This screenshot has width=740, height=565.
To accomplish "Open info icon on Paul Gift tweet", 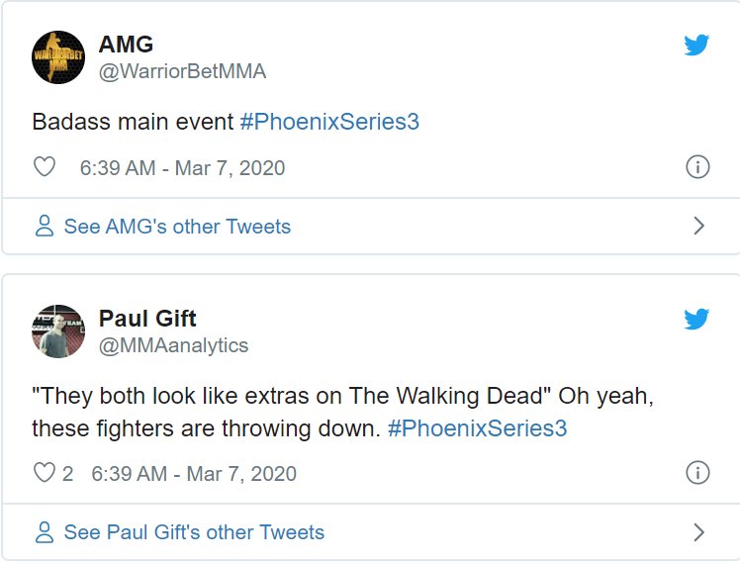I will click(x=697, y=472).
